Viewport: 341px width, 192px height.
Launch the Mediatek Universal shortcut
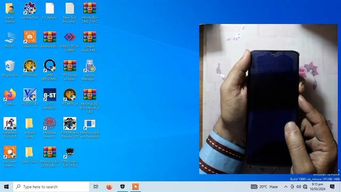pyautogui.click(x=50, y=128)
